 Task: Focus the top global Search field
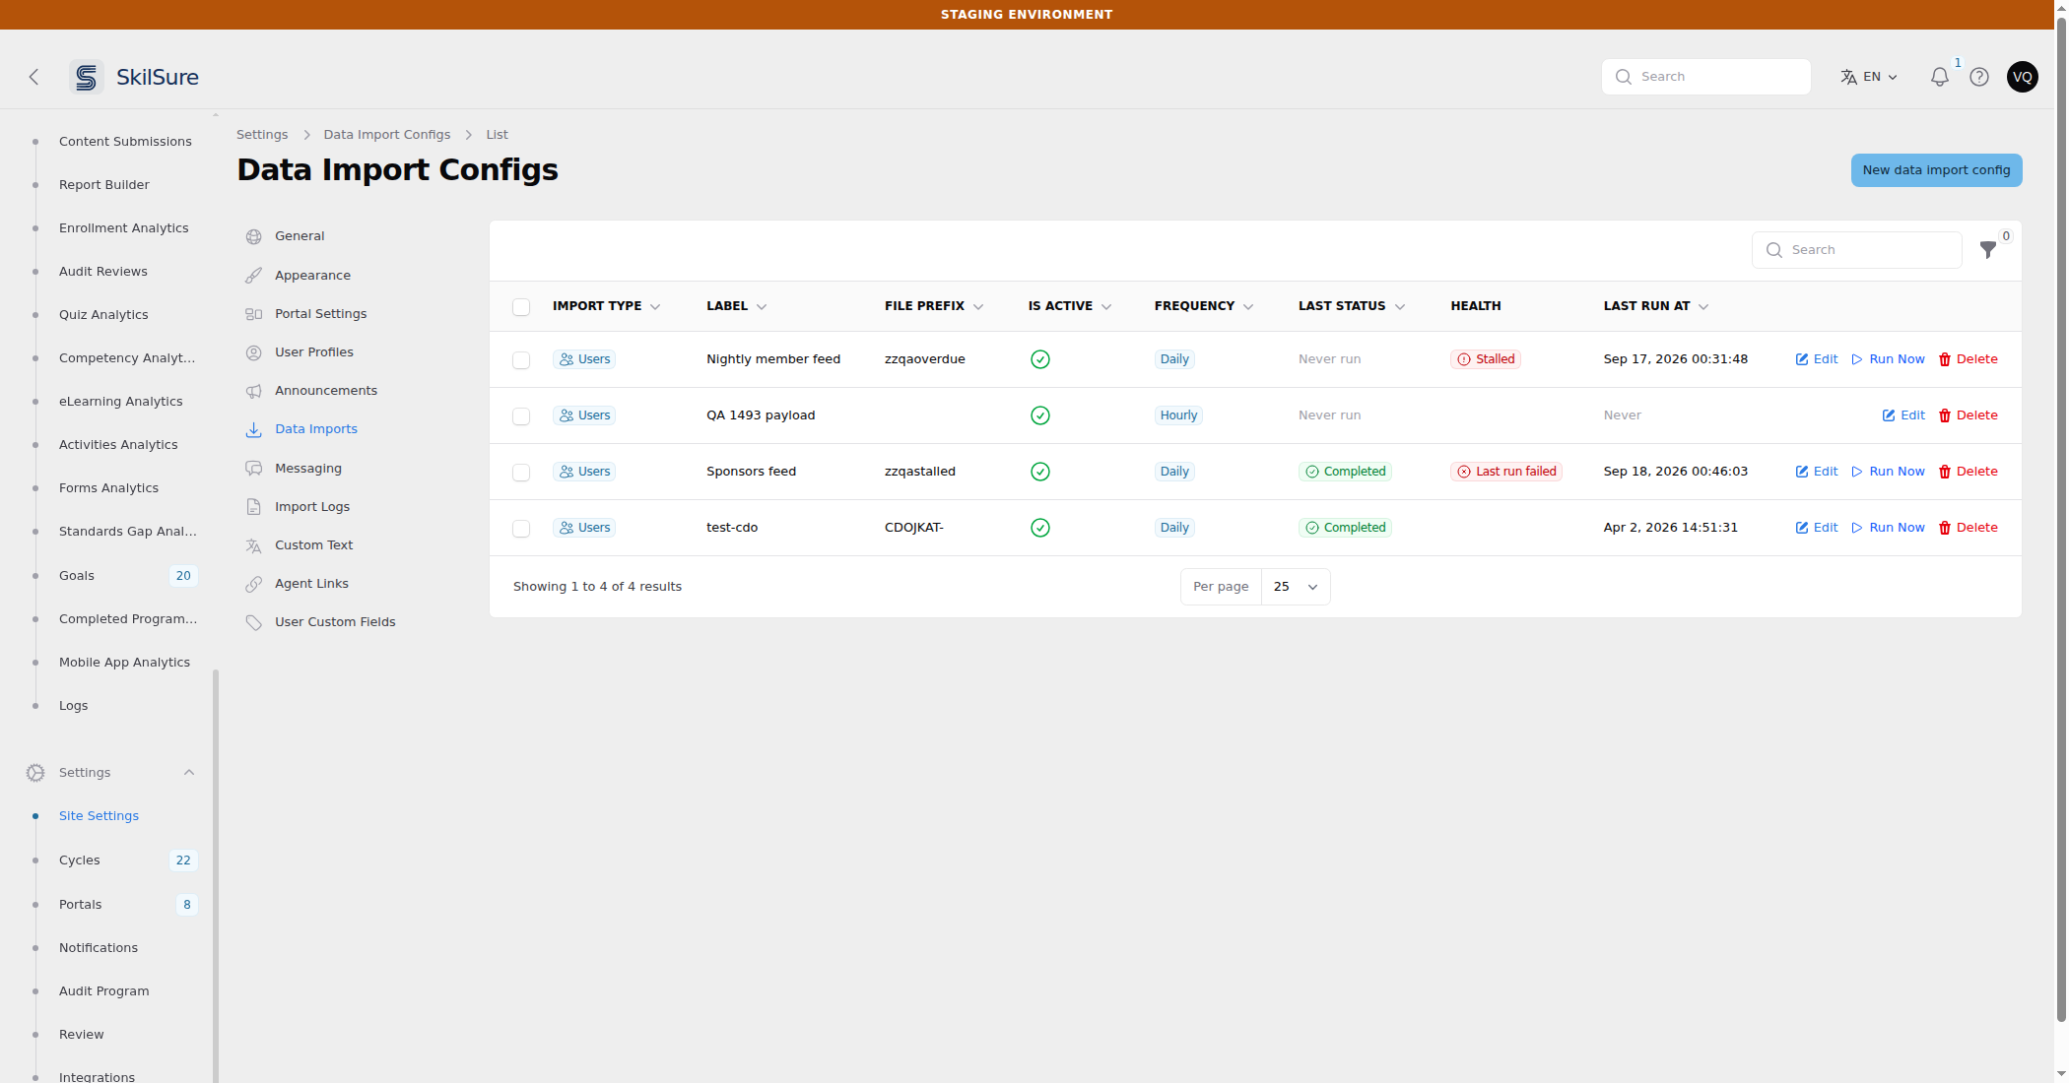(1705, 77)
